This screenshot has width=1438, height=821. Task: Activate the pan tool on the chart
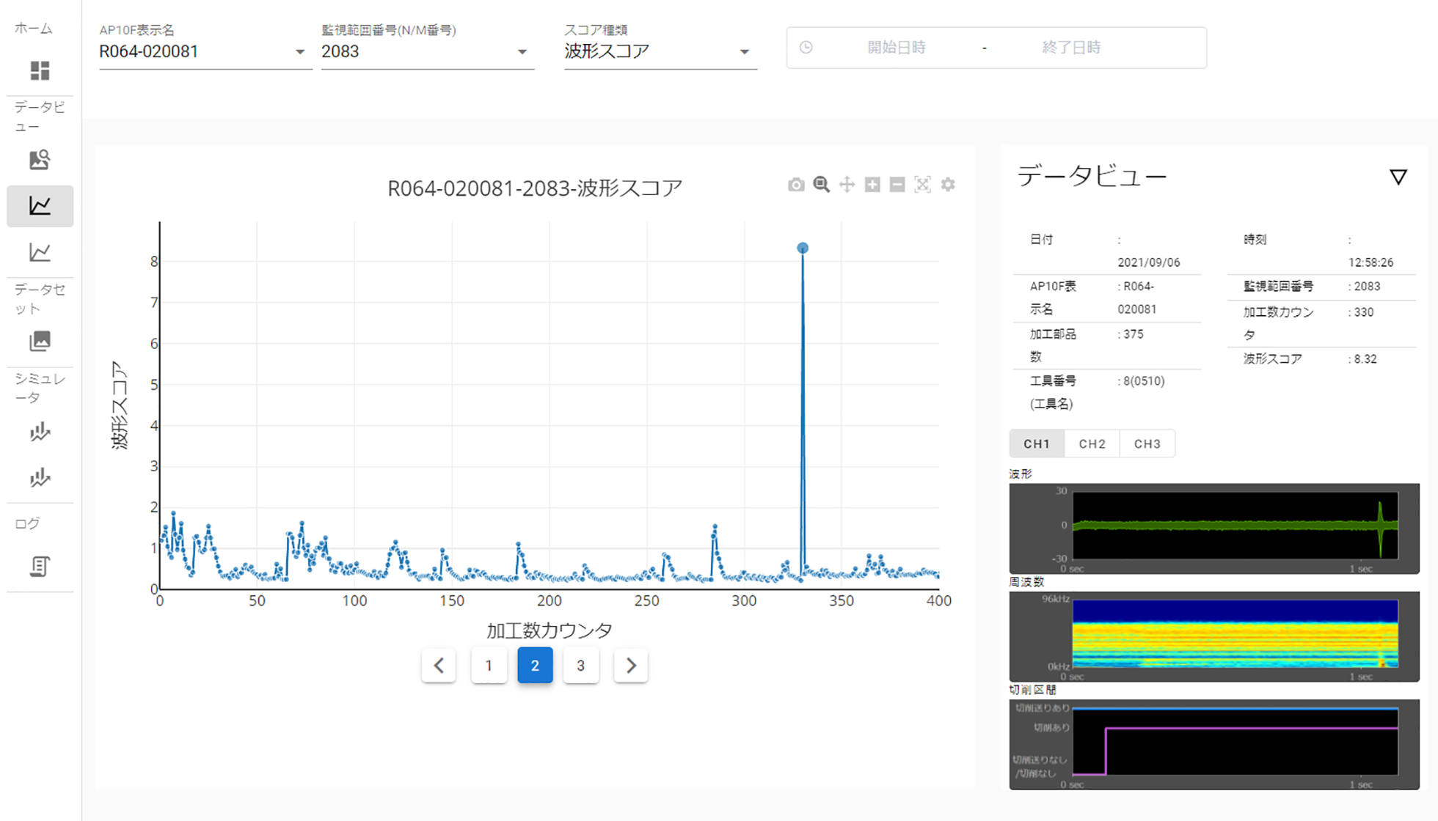(846, 185)
